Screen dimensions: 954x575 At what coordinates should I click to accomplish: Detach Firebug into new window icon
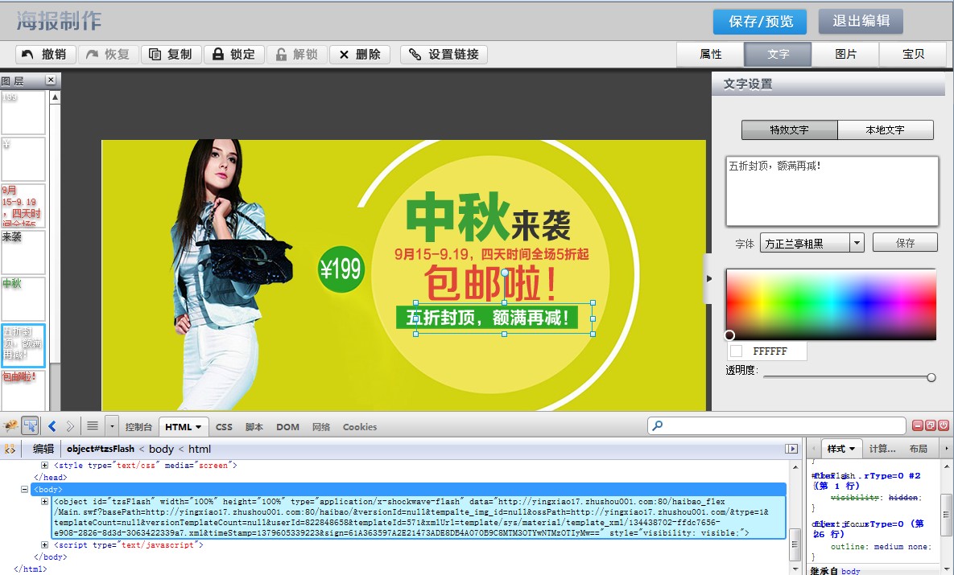(x=931, y=426)
